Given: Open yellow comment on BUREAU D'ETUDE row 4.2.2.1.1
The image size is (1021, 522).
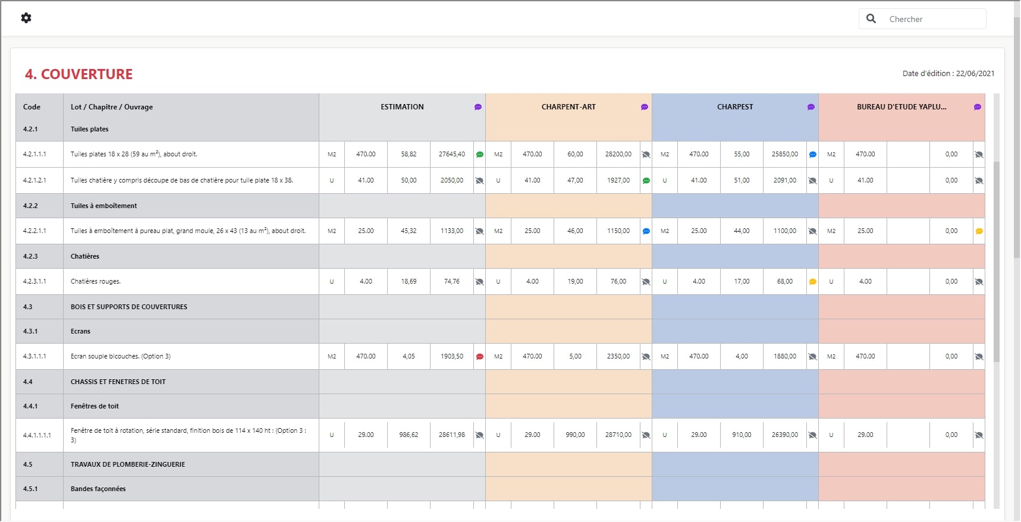Looking at the screenshot, I should point(979,231).
